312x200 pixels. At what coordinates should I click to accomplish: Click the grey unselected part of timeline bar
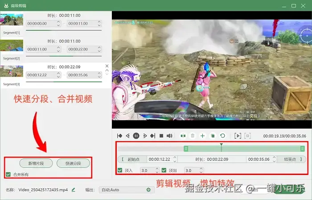[x=151, y=149]
